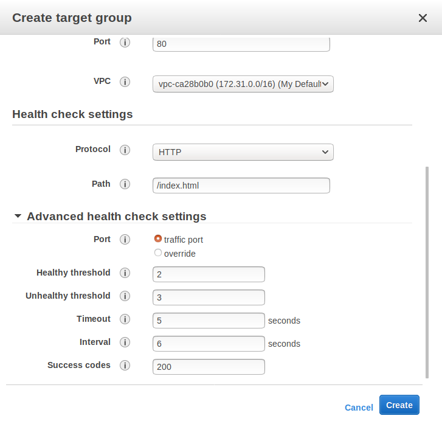Click the Healthy threshold label
The width and height of the screenshot is (442, 424).
[74, 273]
